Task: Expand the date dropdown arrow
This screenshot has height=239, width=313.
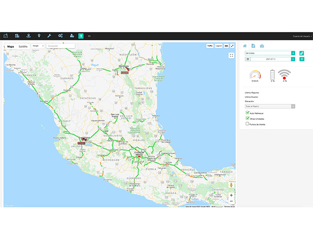Action: [293, 59]
